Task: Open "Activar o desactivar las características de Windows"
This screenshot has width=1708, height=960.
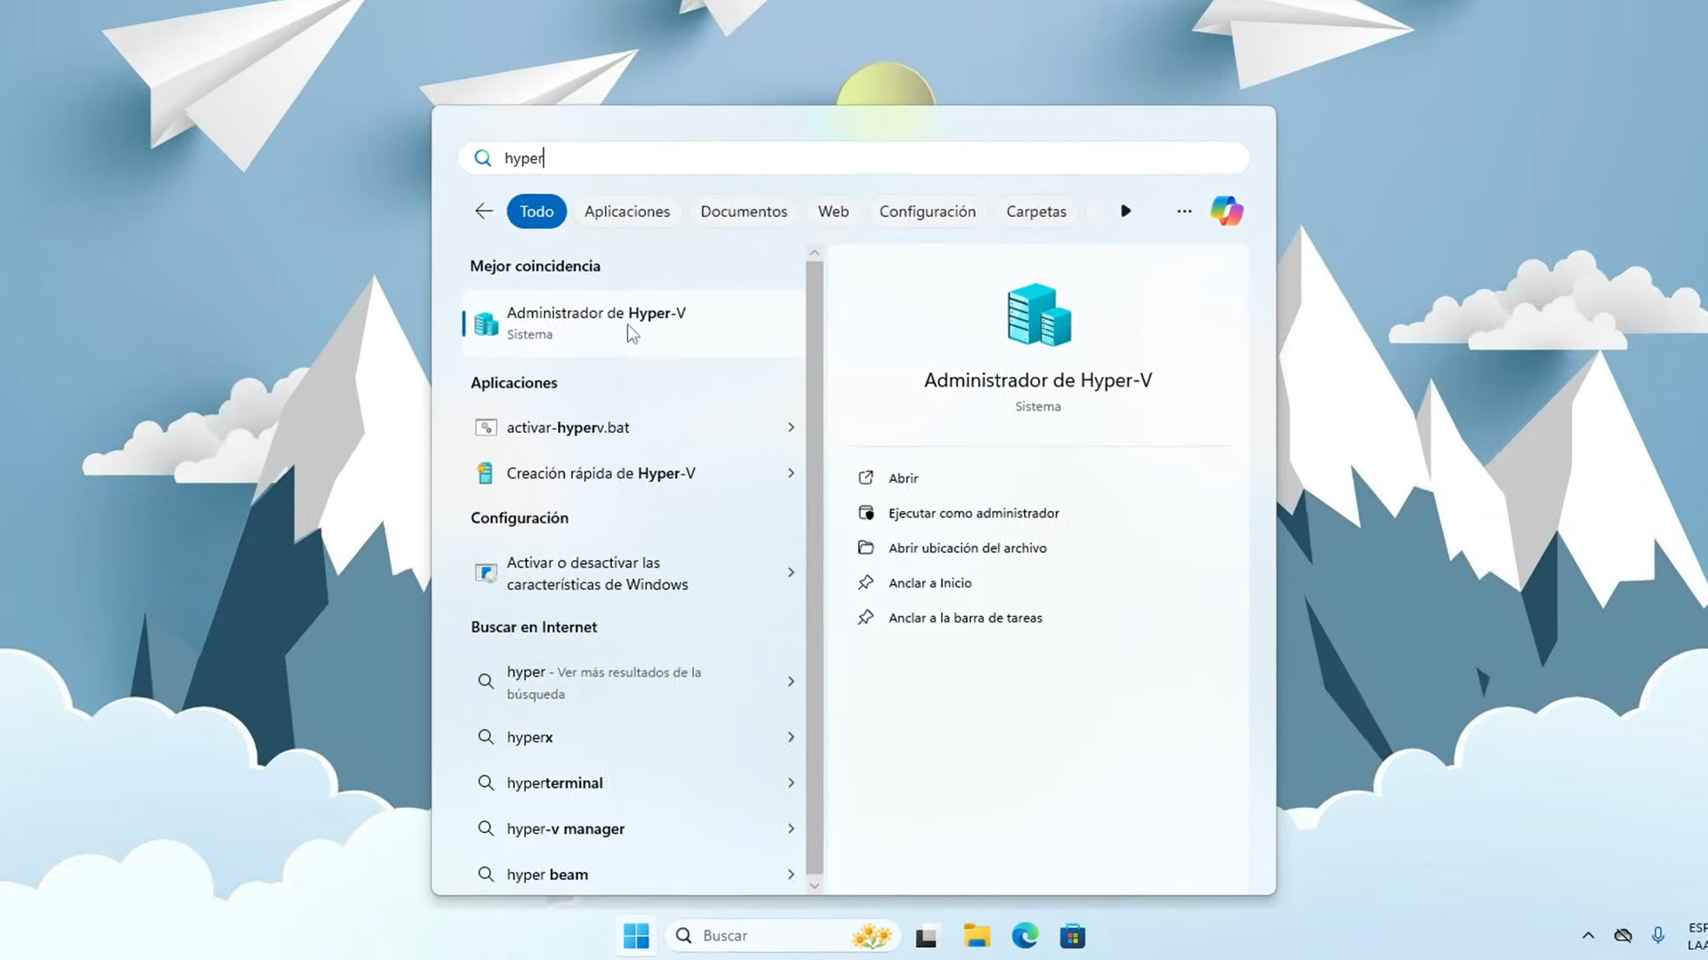Action: click(597, 572)
